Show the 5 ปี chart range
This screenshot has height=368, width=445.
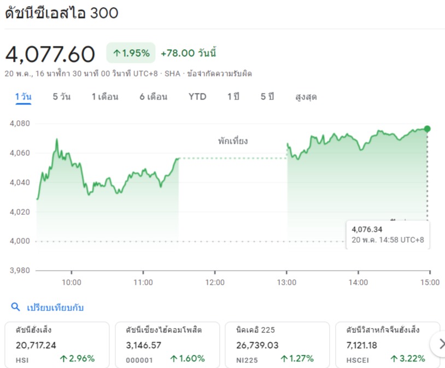pyautogui.click(x=267, y=97)
